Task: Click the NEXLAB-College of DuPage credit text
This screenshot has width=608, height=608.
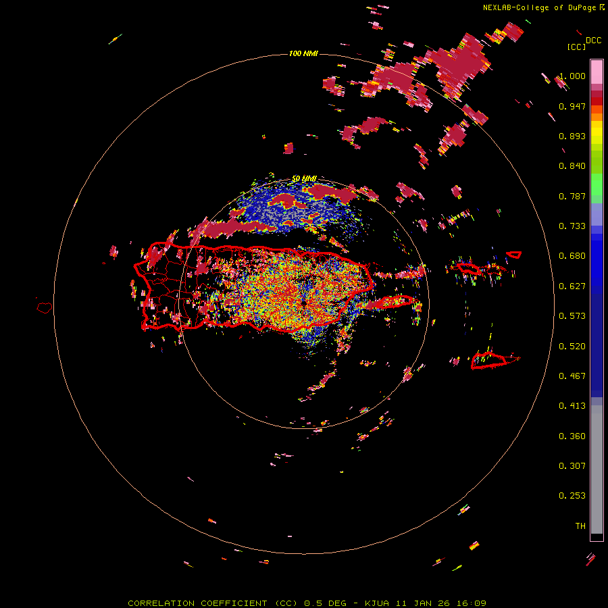Action: click(x=539, y=7)
